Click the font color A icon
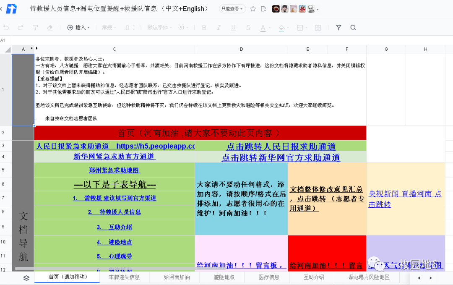This screenshot has width=453, height=285. click(263, 28)
